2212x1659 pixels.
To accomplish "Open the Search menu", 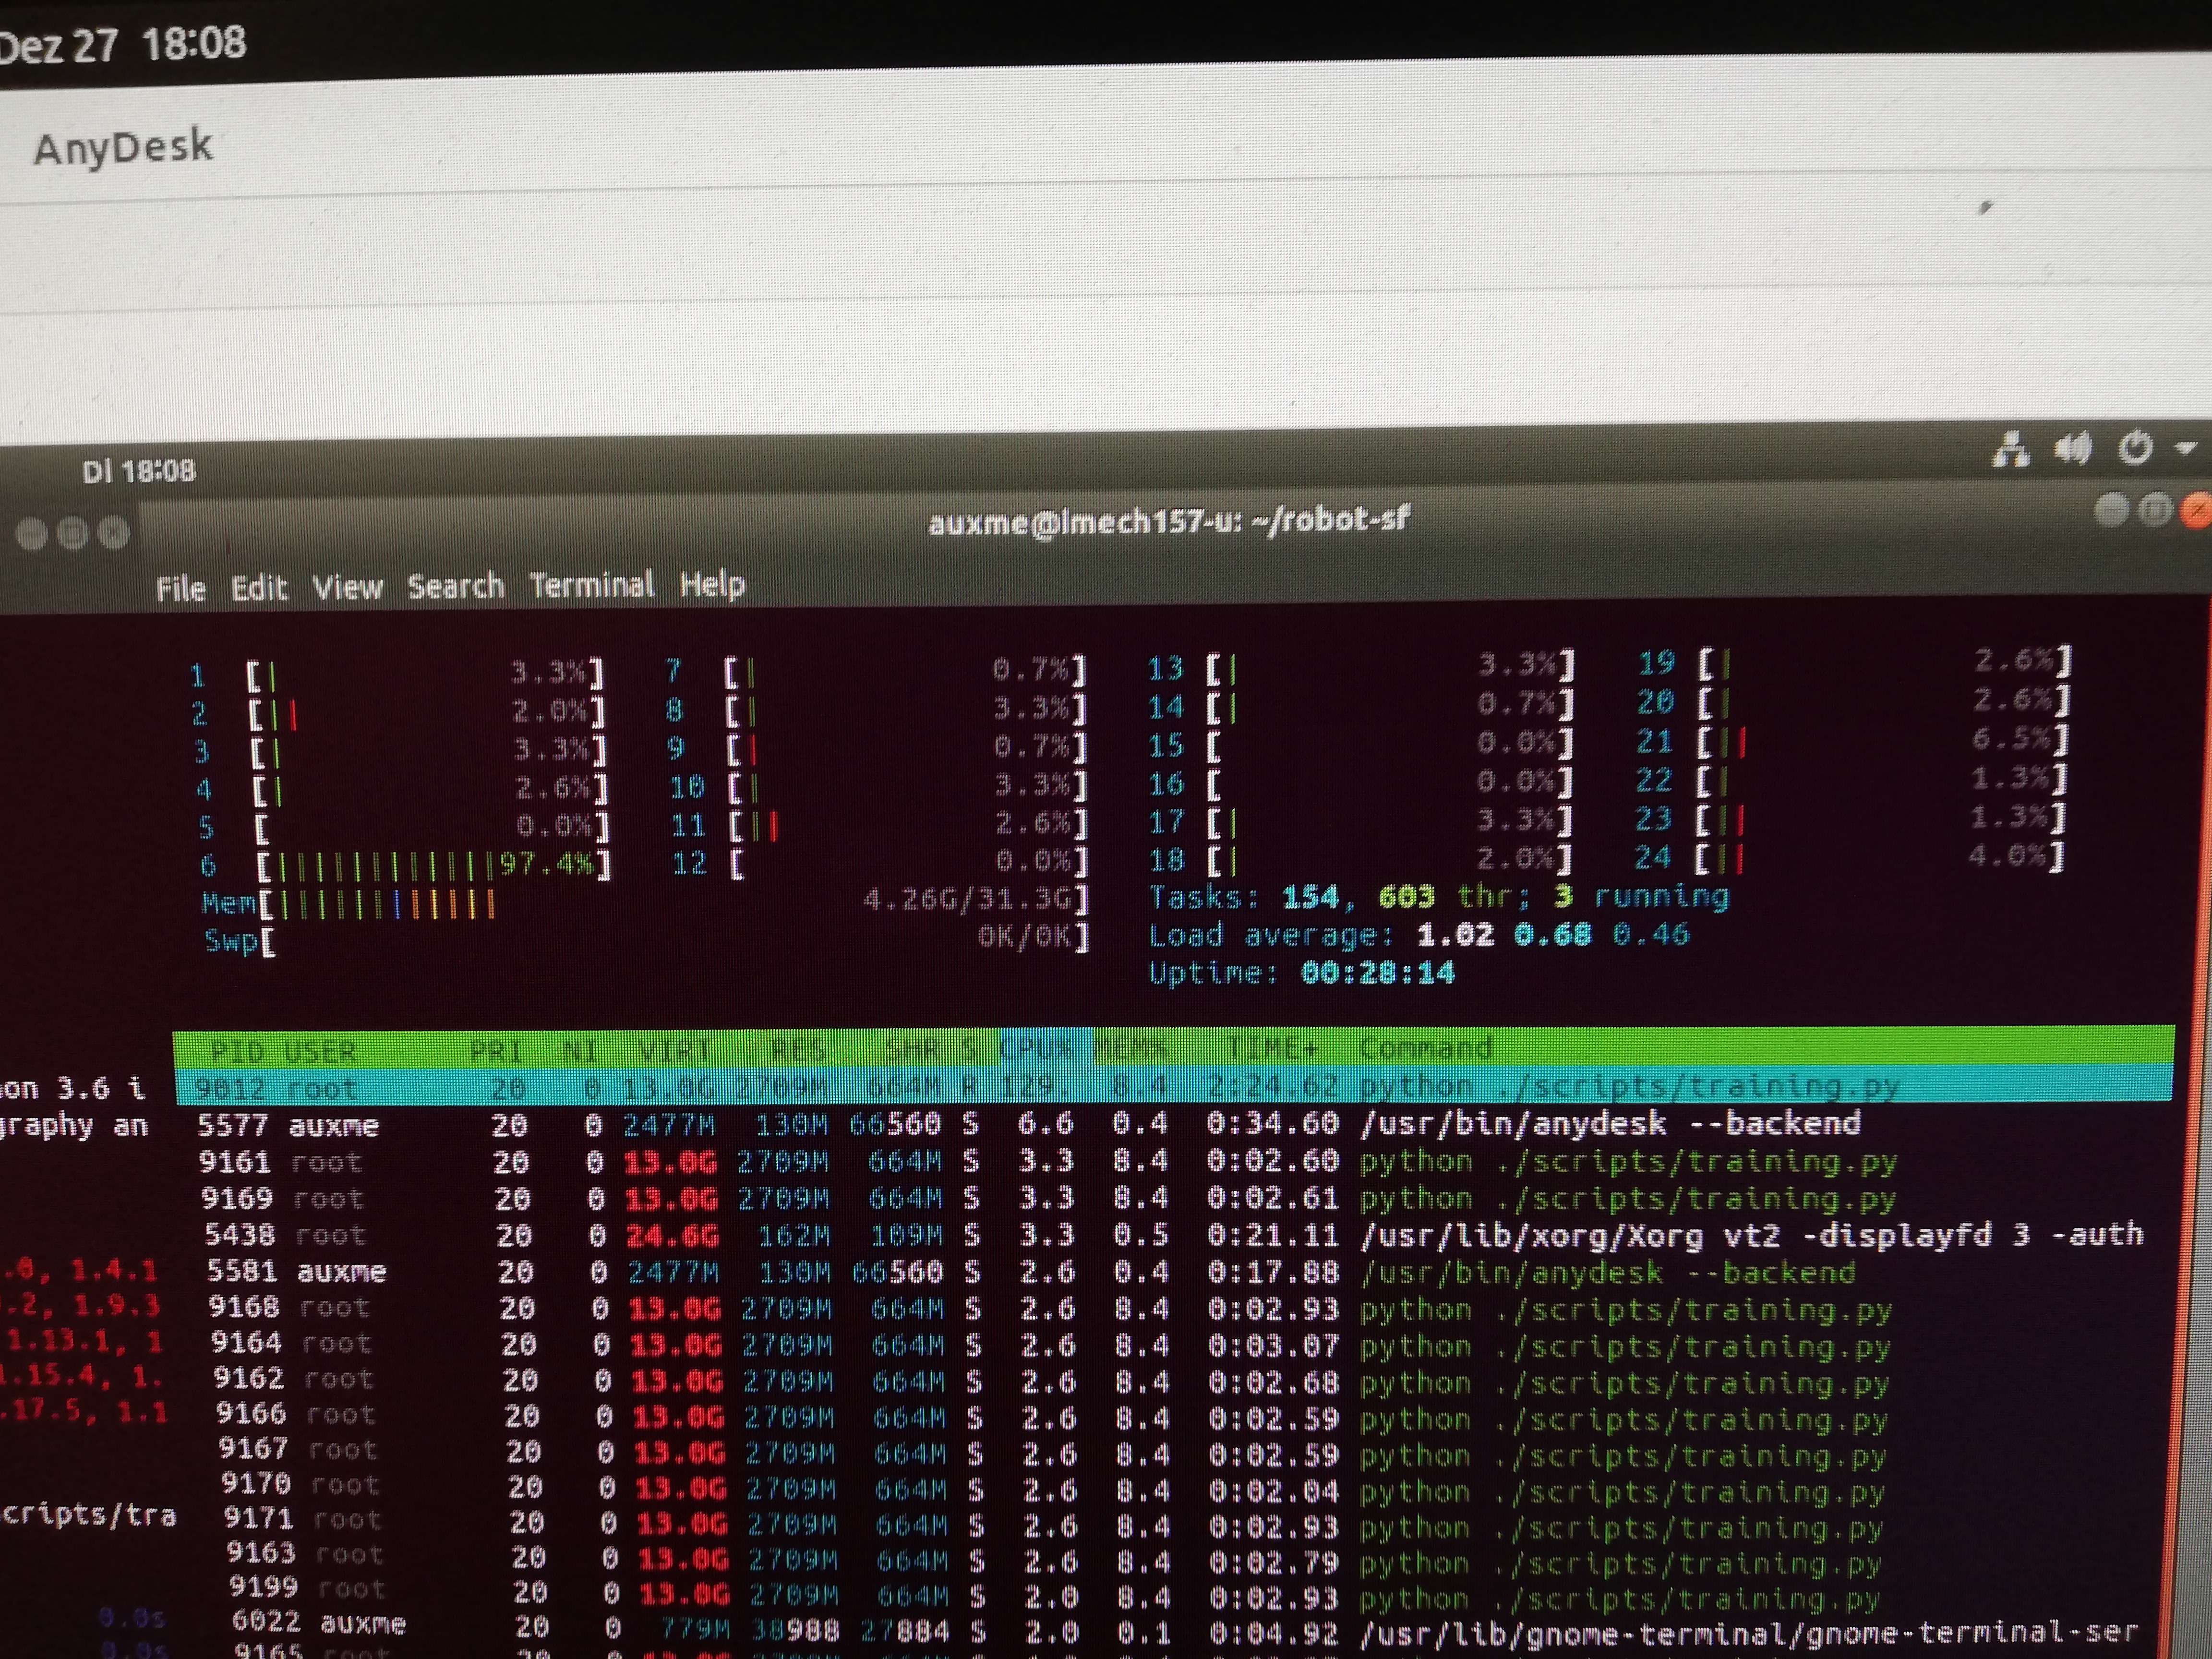I will (x=455, y=585).
